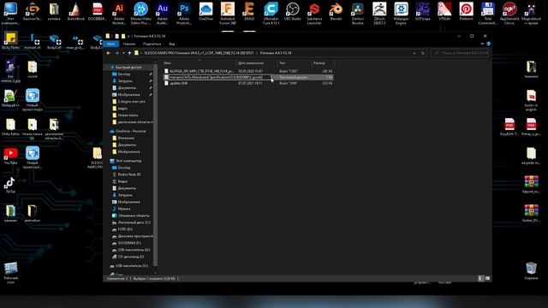This screenshot has width=548, height=308.
Task: Open AppGameKit Classic desktop shortcut
Action: point(509,13)
